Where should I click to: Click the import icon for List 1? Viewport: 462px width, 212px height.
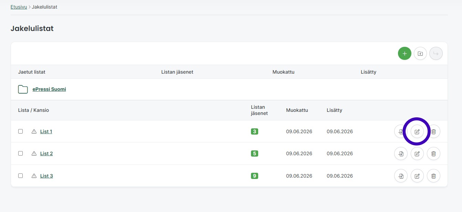pos(401,131)
